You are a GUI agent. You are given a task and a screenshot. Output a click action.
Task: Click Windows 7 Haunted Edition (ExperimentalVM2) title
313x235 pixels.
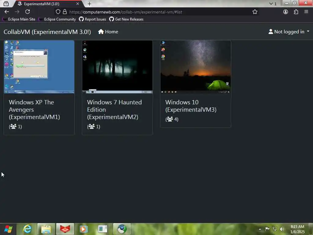[114, 110]
